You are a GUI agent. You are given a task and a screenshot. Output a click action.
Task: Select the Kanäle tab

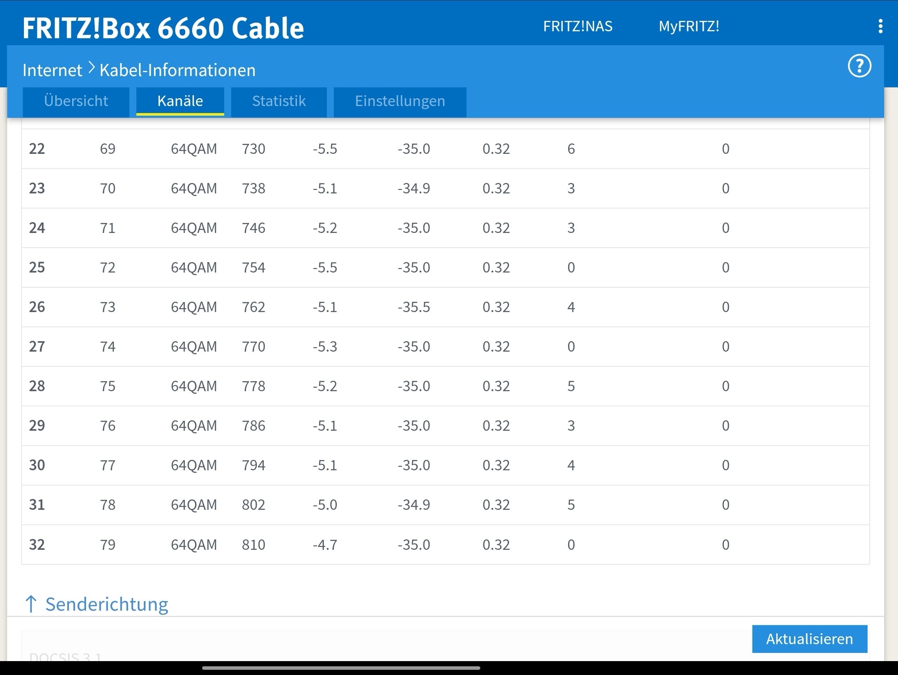pyautogui.click(x=180, y=101)
